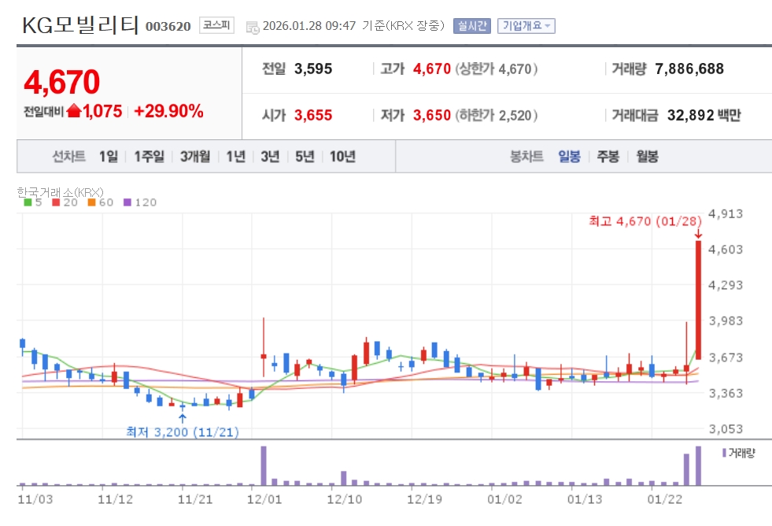Select the 3개월 line chart tab

point(195,157)
